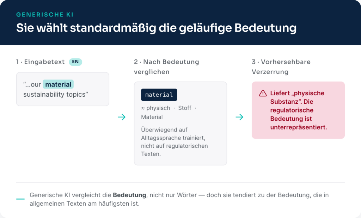Click the word 'Stoff' in the comparison card
The height and width of the screenshot is (218, 361).
click(185, 108)
